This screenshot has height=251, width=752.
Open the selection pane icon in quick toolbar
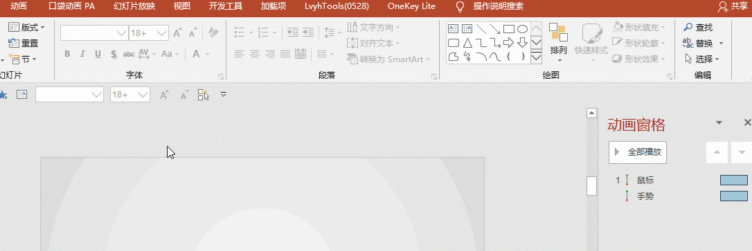[x=204, y=95]
